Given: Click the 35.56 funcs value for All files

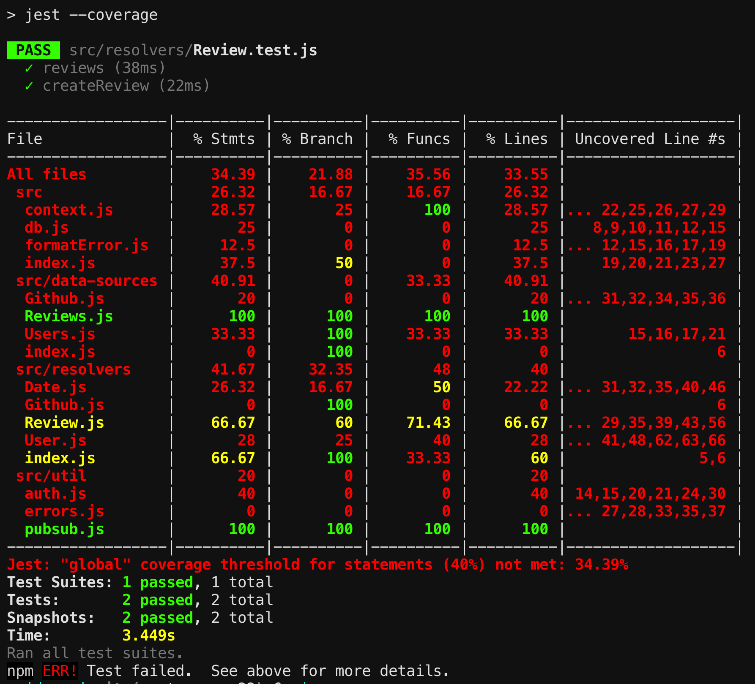Looking at the screenshot, I should click(428, 174).
